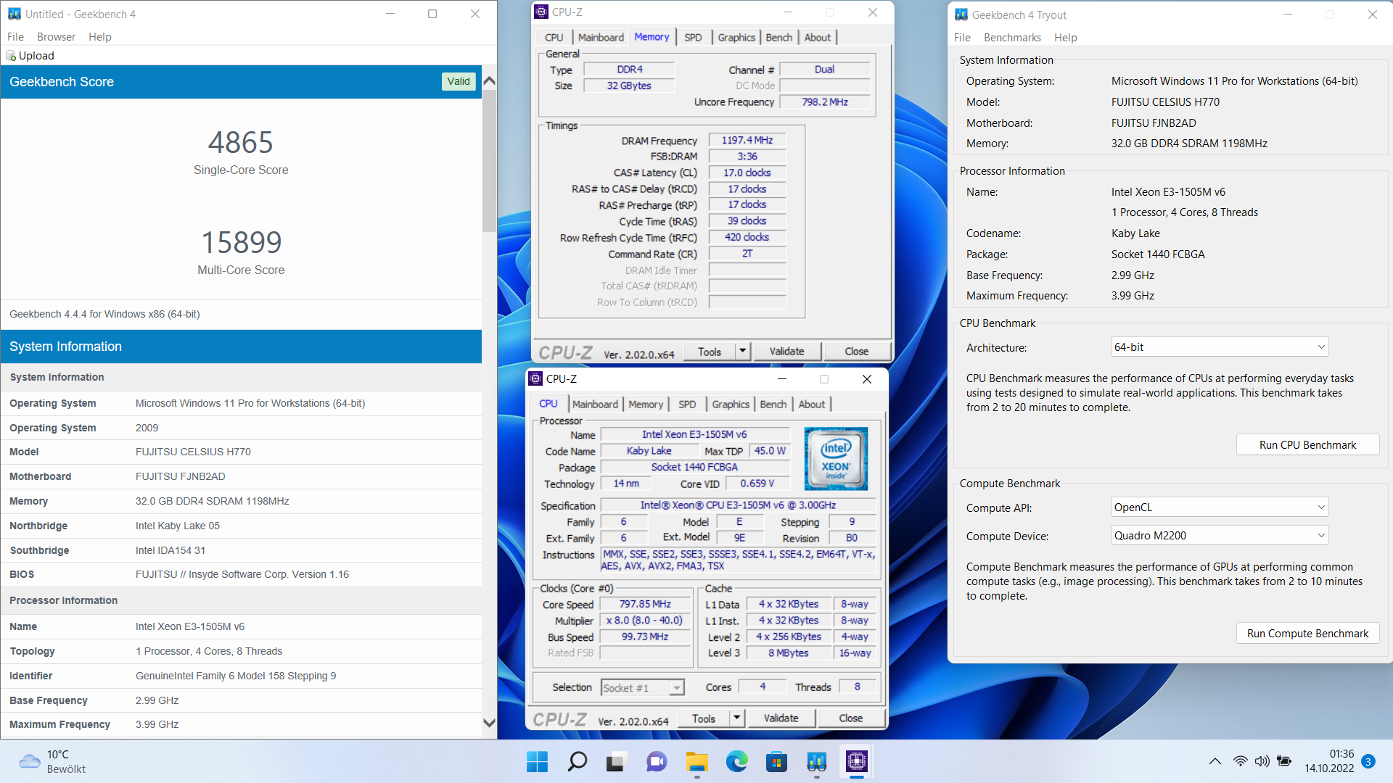Switch to Memory tab in lower CPU-Z
Screen dimensions: 1393x783
coord(646,405)
